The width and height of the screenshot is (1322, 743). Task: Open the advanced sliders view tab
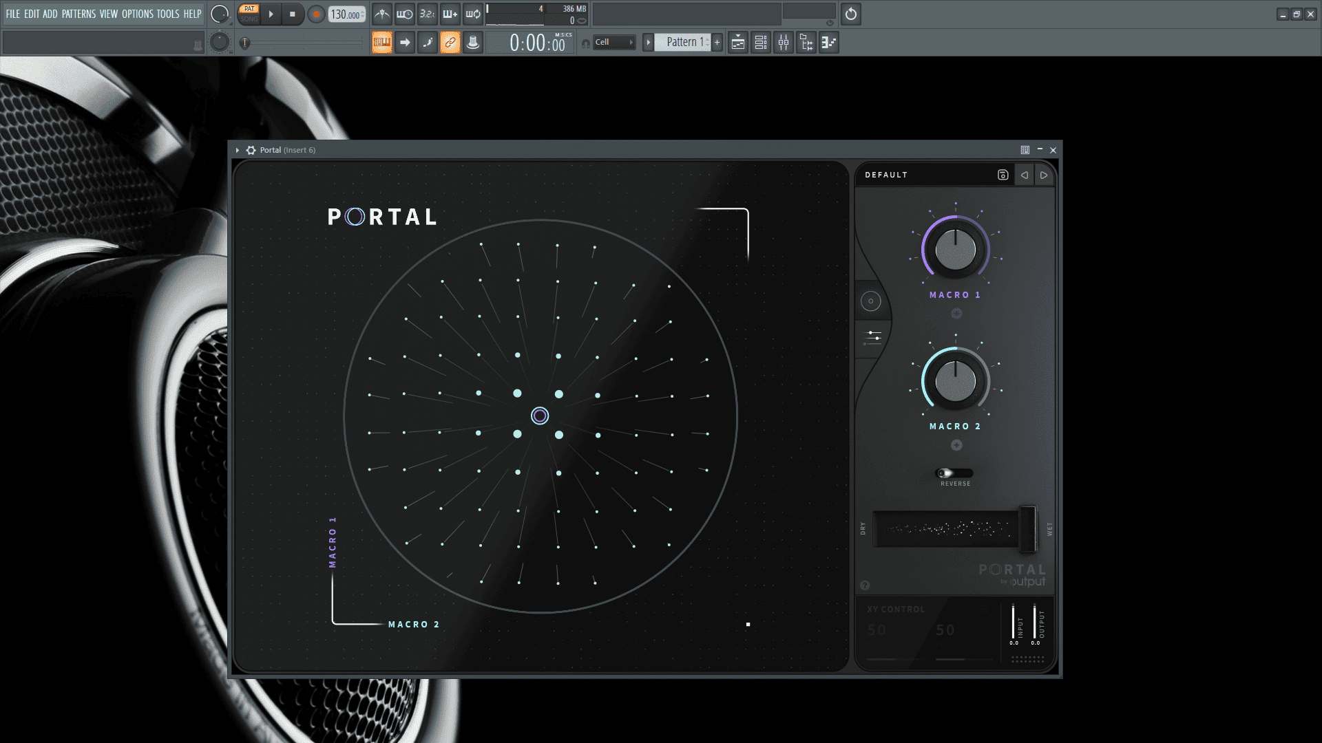pos(873,337)
